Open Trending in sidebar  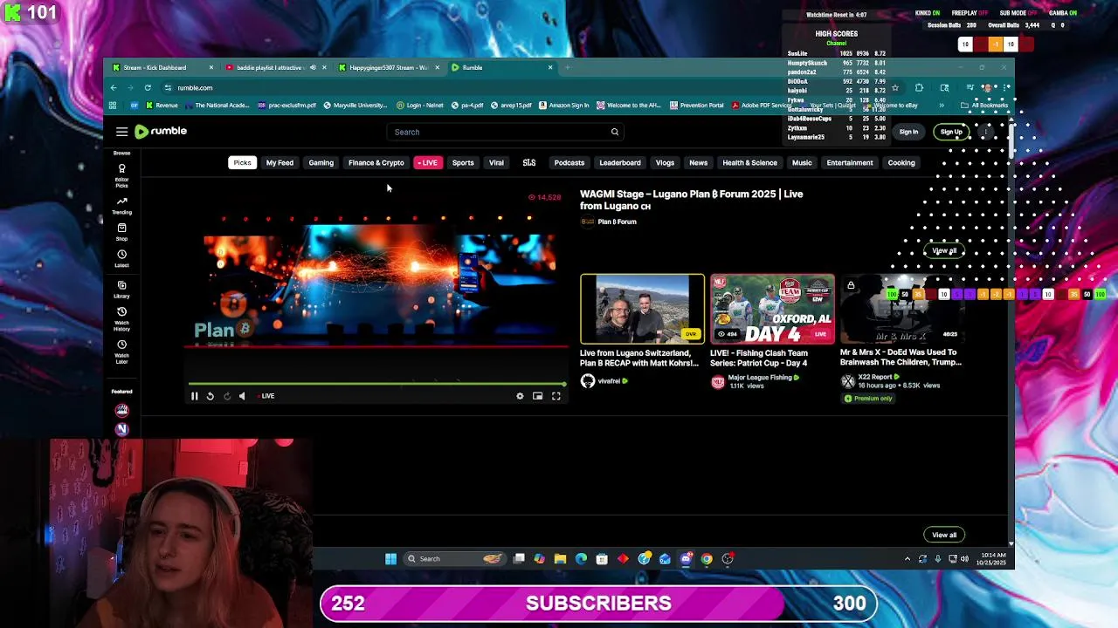[x=121, y=205]
